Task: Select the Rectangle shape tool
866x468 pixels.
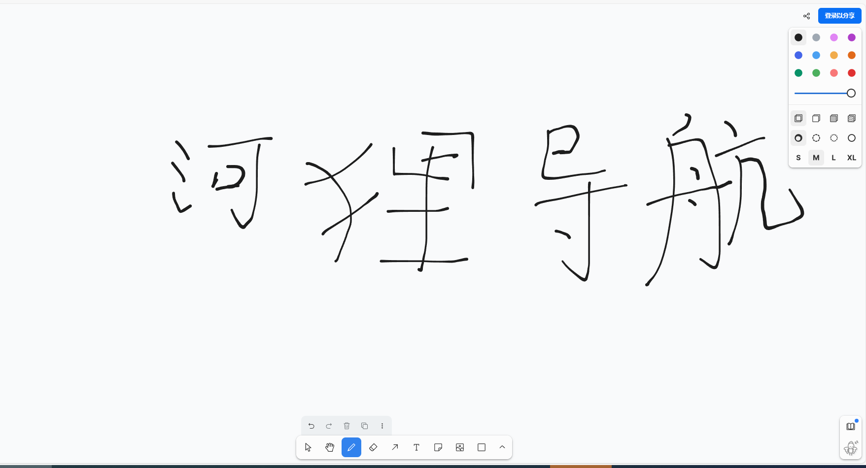Action: pyautogui.click(x=482, y=447)
